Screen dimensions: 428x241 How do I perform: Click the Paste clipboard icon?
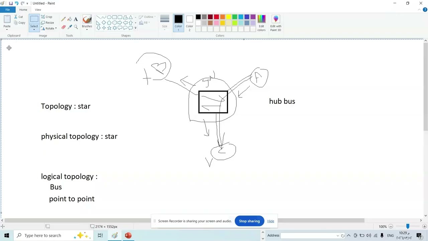(x=7, y=19)
